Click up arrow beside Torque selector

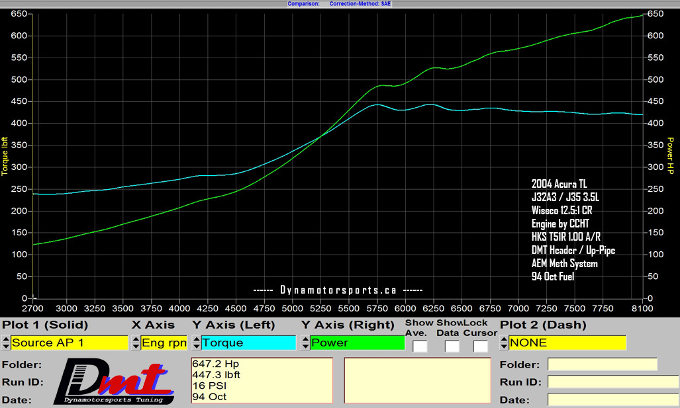[197, 339]
